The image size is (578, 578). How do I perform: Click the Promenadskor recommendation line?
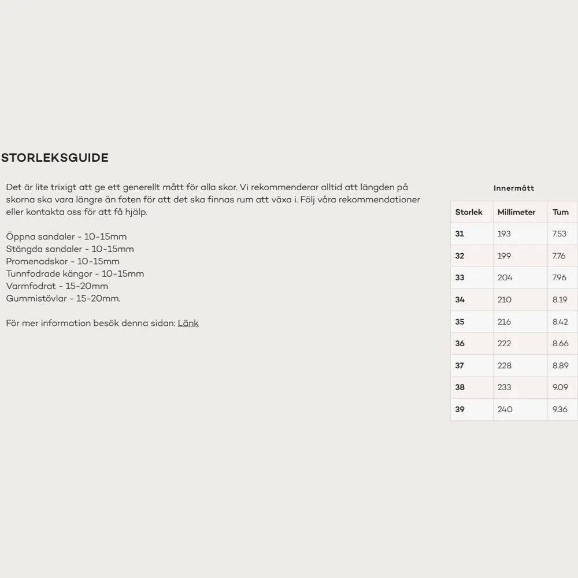pos(62,261)
